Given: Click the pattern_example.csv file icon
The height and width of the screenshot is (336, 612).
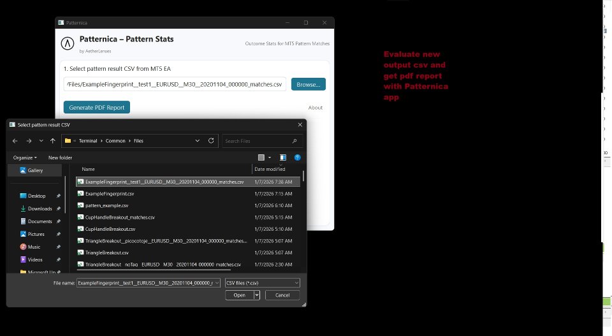Looking at the screenshot, I should 80,205.
